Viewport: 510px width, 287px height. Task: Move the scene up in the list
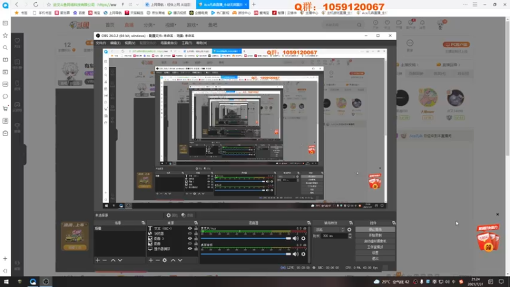click(113, 260)
